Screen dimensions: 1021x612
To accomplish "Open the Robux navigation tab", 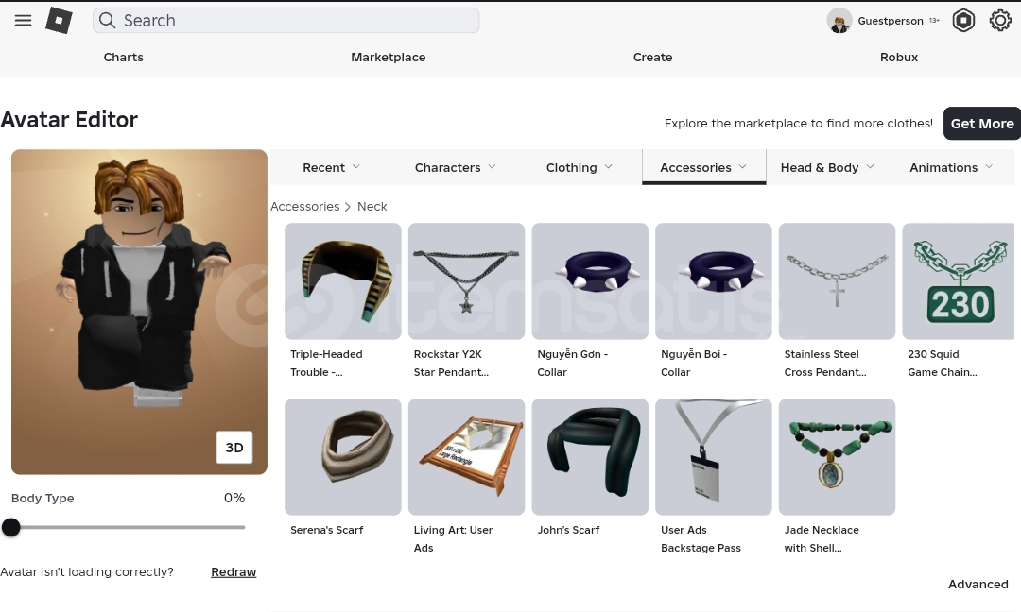I will 899,58.
